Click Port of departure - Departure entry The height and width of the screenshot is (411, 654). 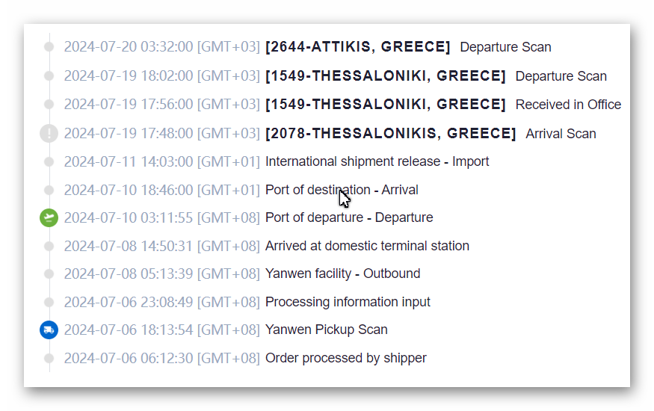click(x=349, y=217)
